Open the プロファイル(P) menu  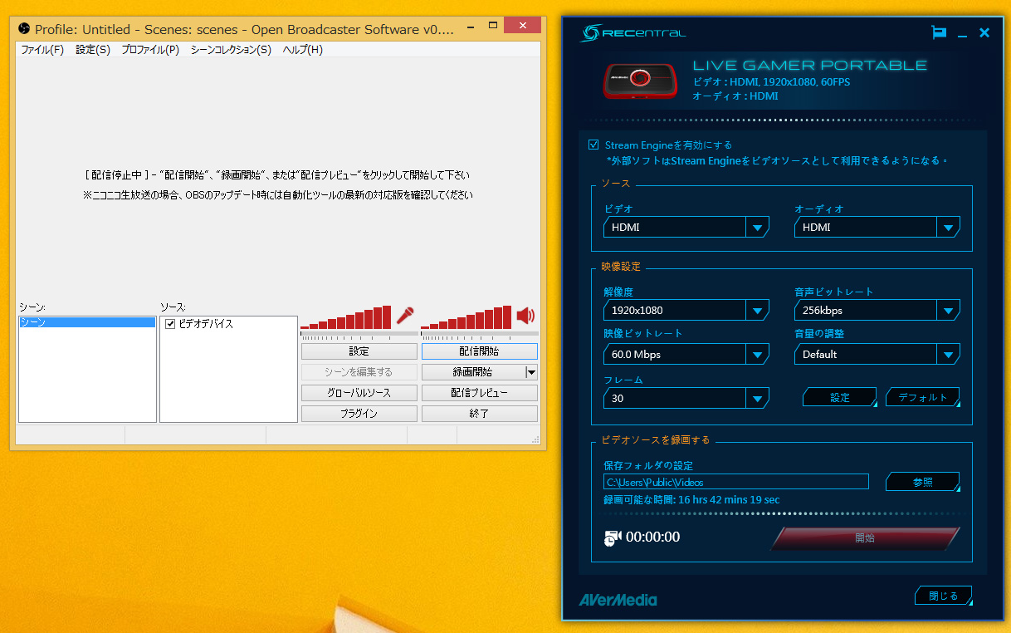[x=150, y=50]
